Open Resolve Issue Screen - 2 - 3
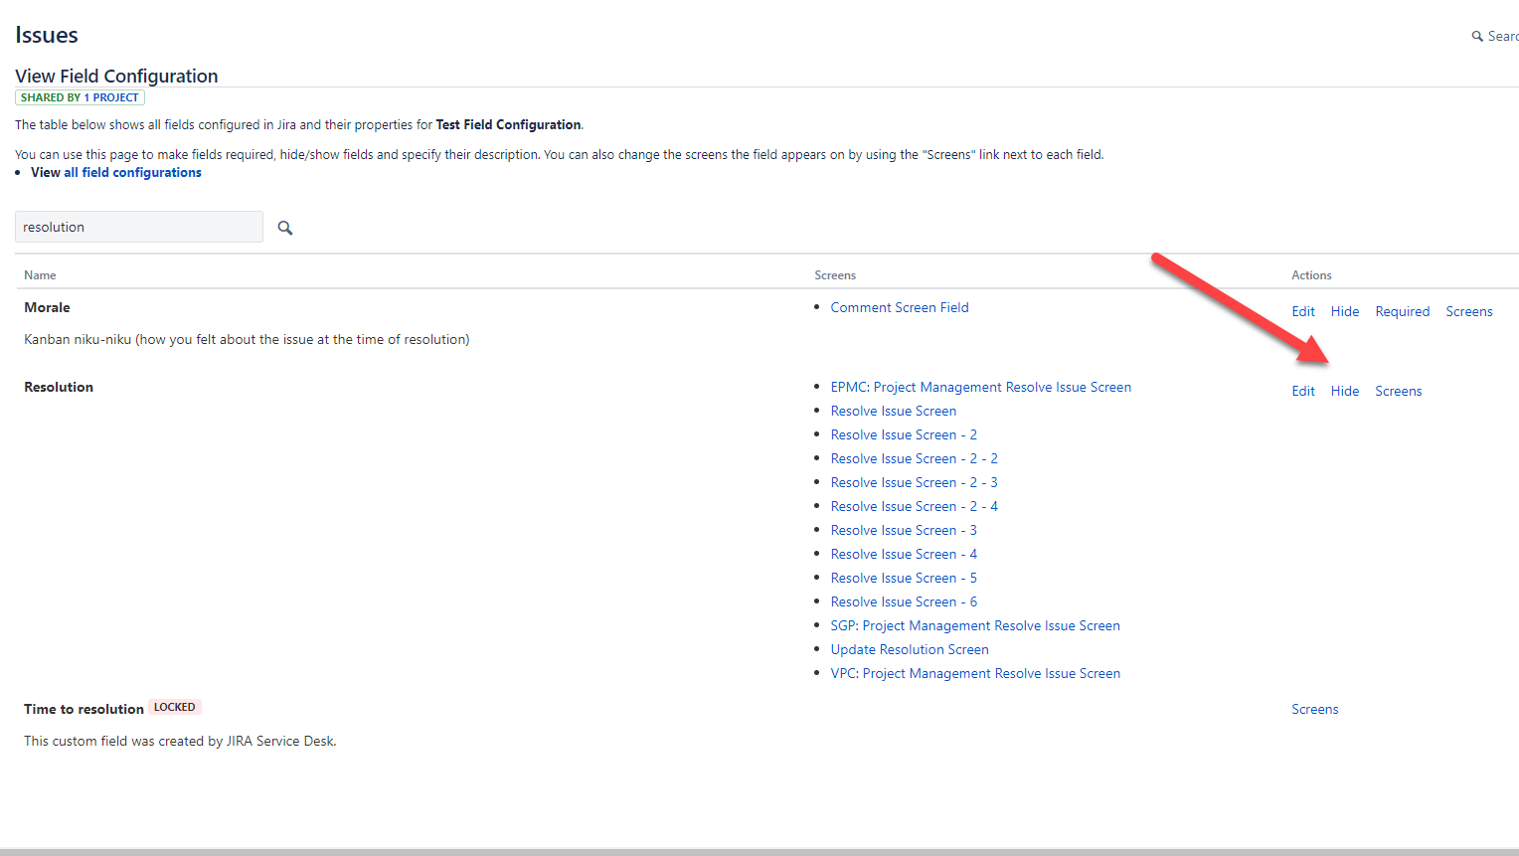The height and width of the screenshot is (856, 1519). pyautogui.click(x=914, y=481)
